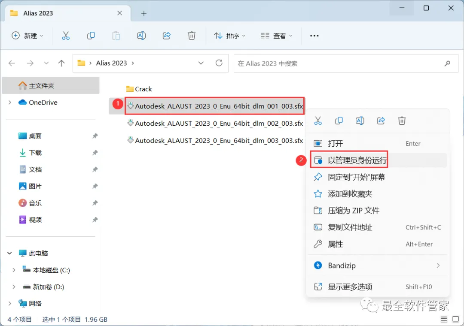
Task: Click Copy icon in the context menu
Action: coord(339,121)
